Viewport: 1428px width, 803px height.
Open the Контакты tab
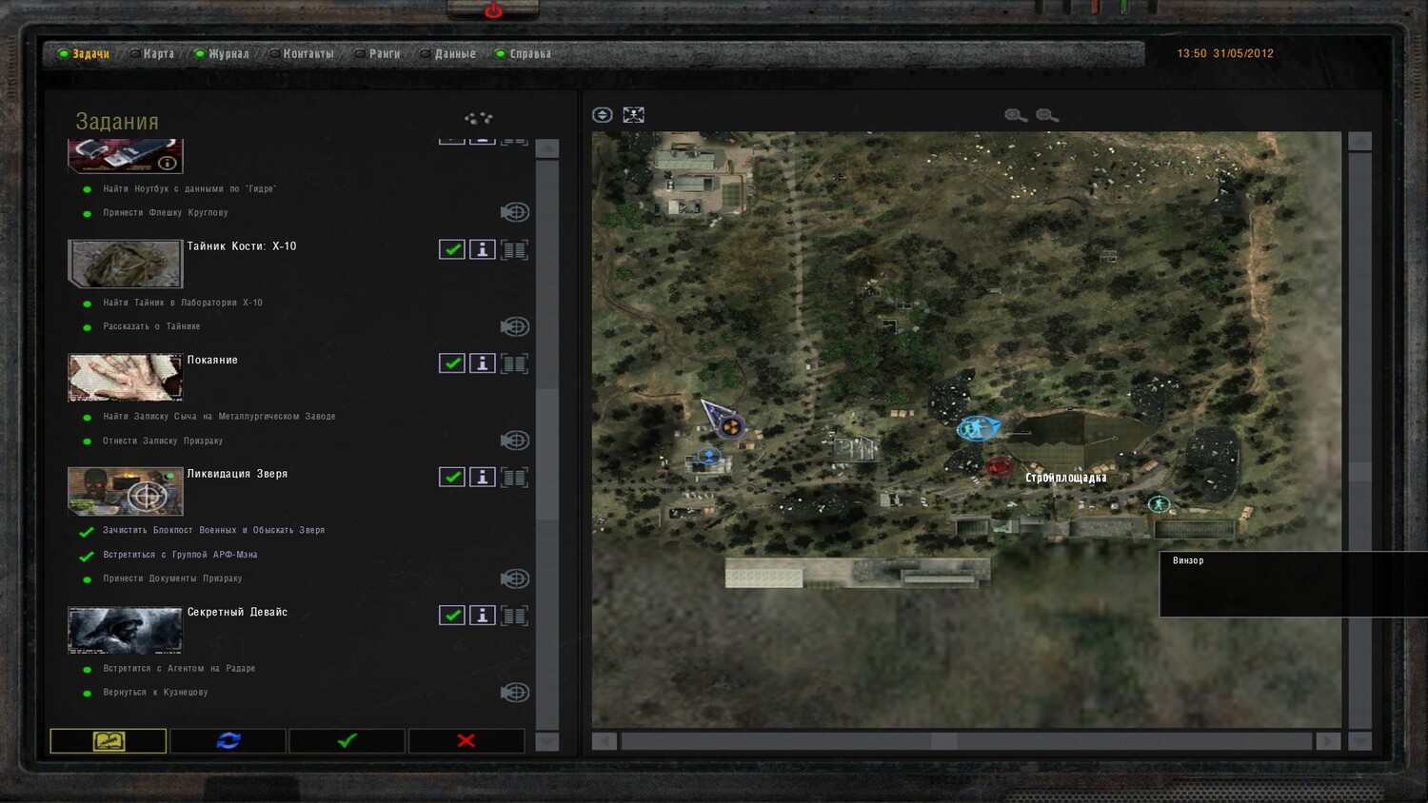[x=307, y=54]
